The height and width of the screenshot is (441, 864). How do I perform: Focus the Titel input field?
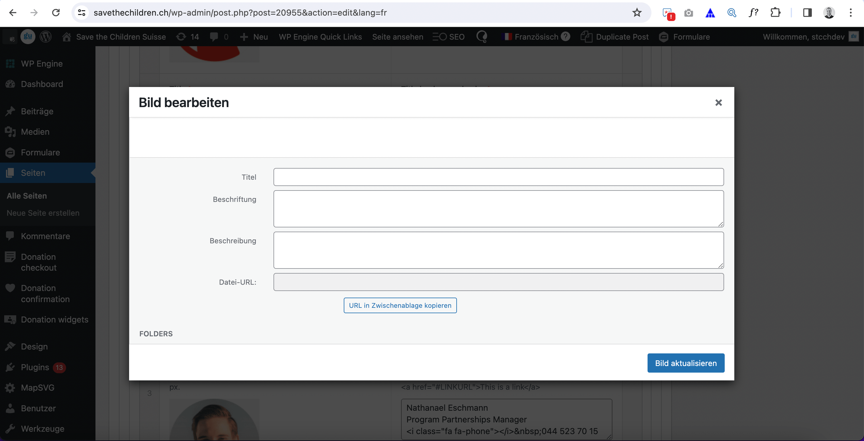pyautogui.click(x=498, y=177)
